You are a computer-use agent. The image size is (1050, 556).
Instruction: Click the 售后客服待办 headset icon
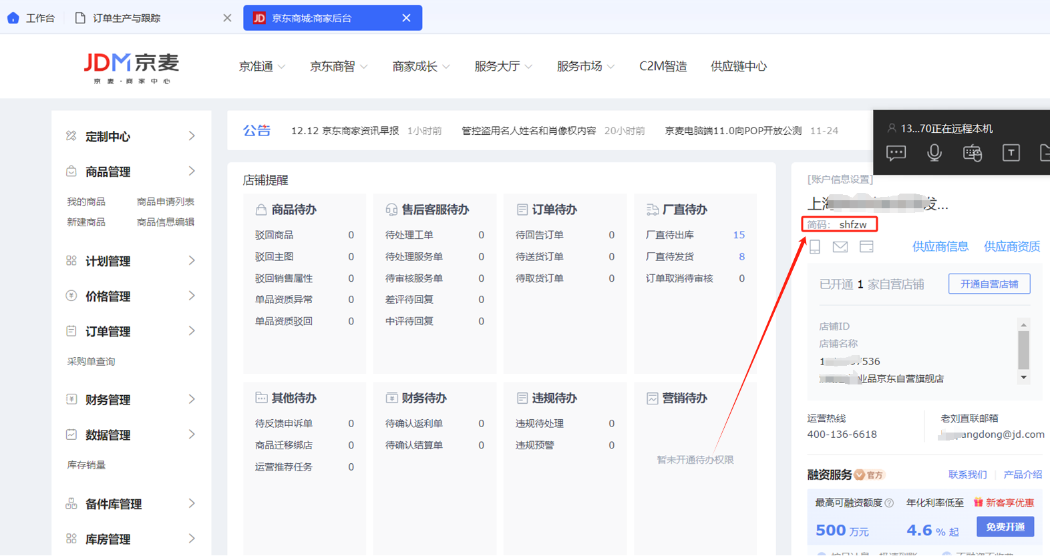[x=391, y=210]
